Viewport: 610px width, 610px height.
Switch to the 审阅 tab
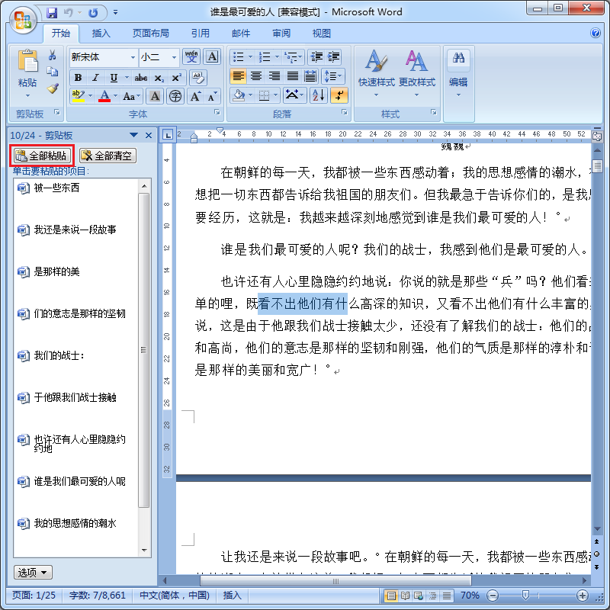tap(281, 34)
